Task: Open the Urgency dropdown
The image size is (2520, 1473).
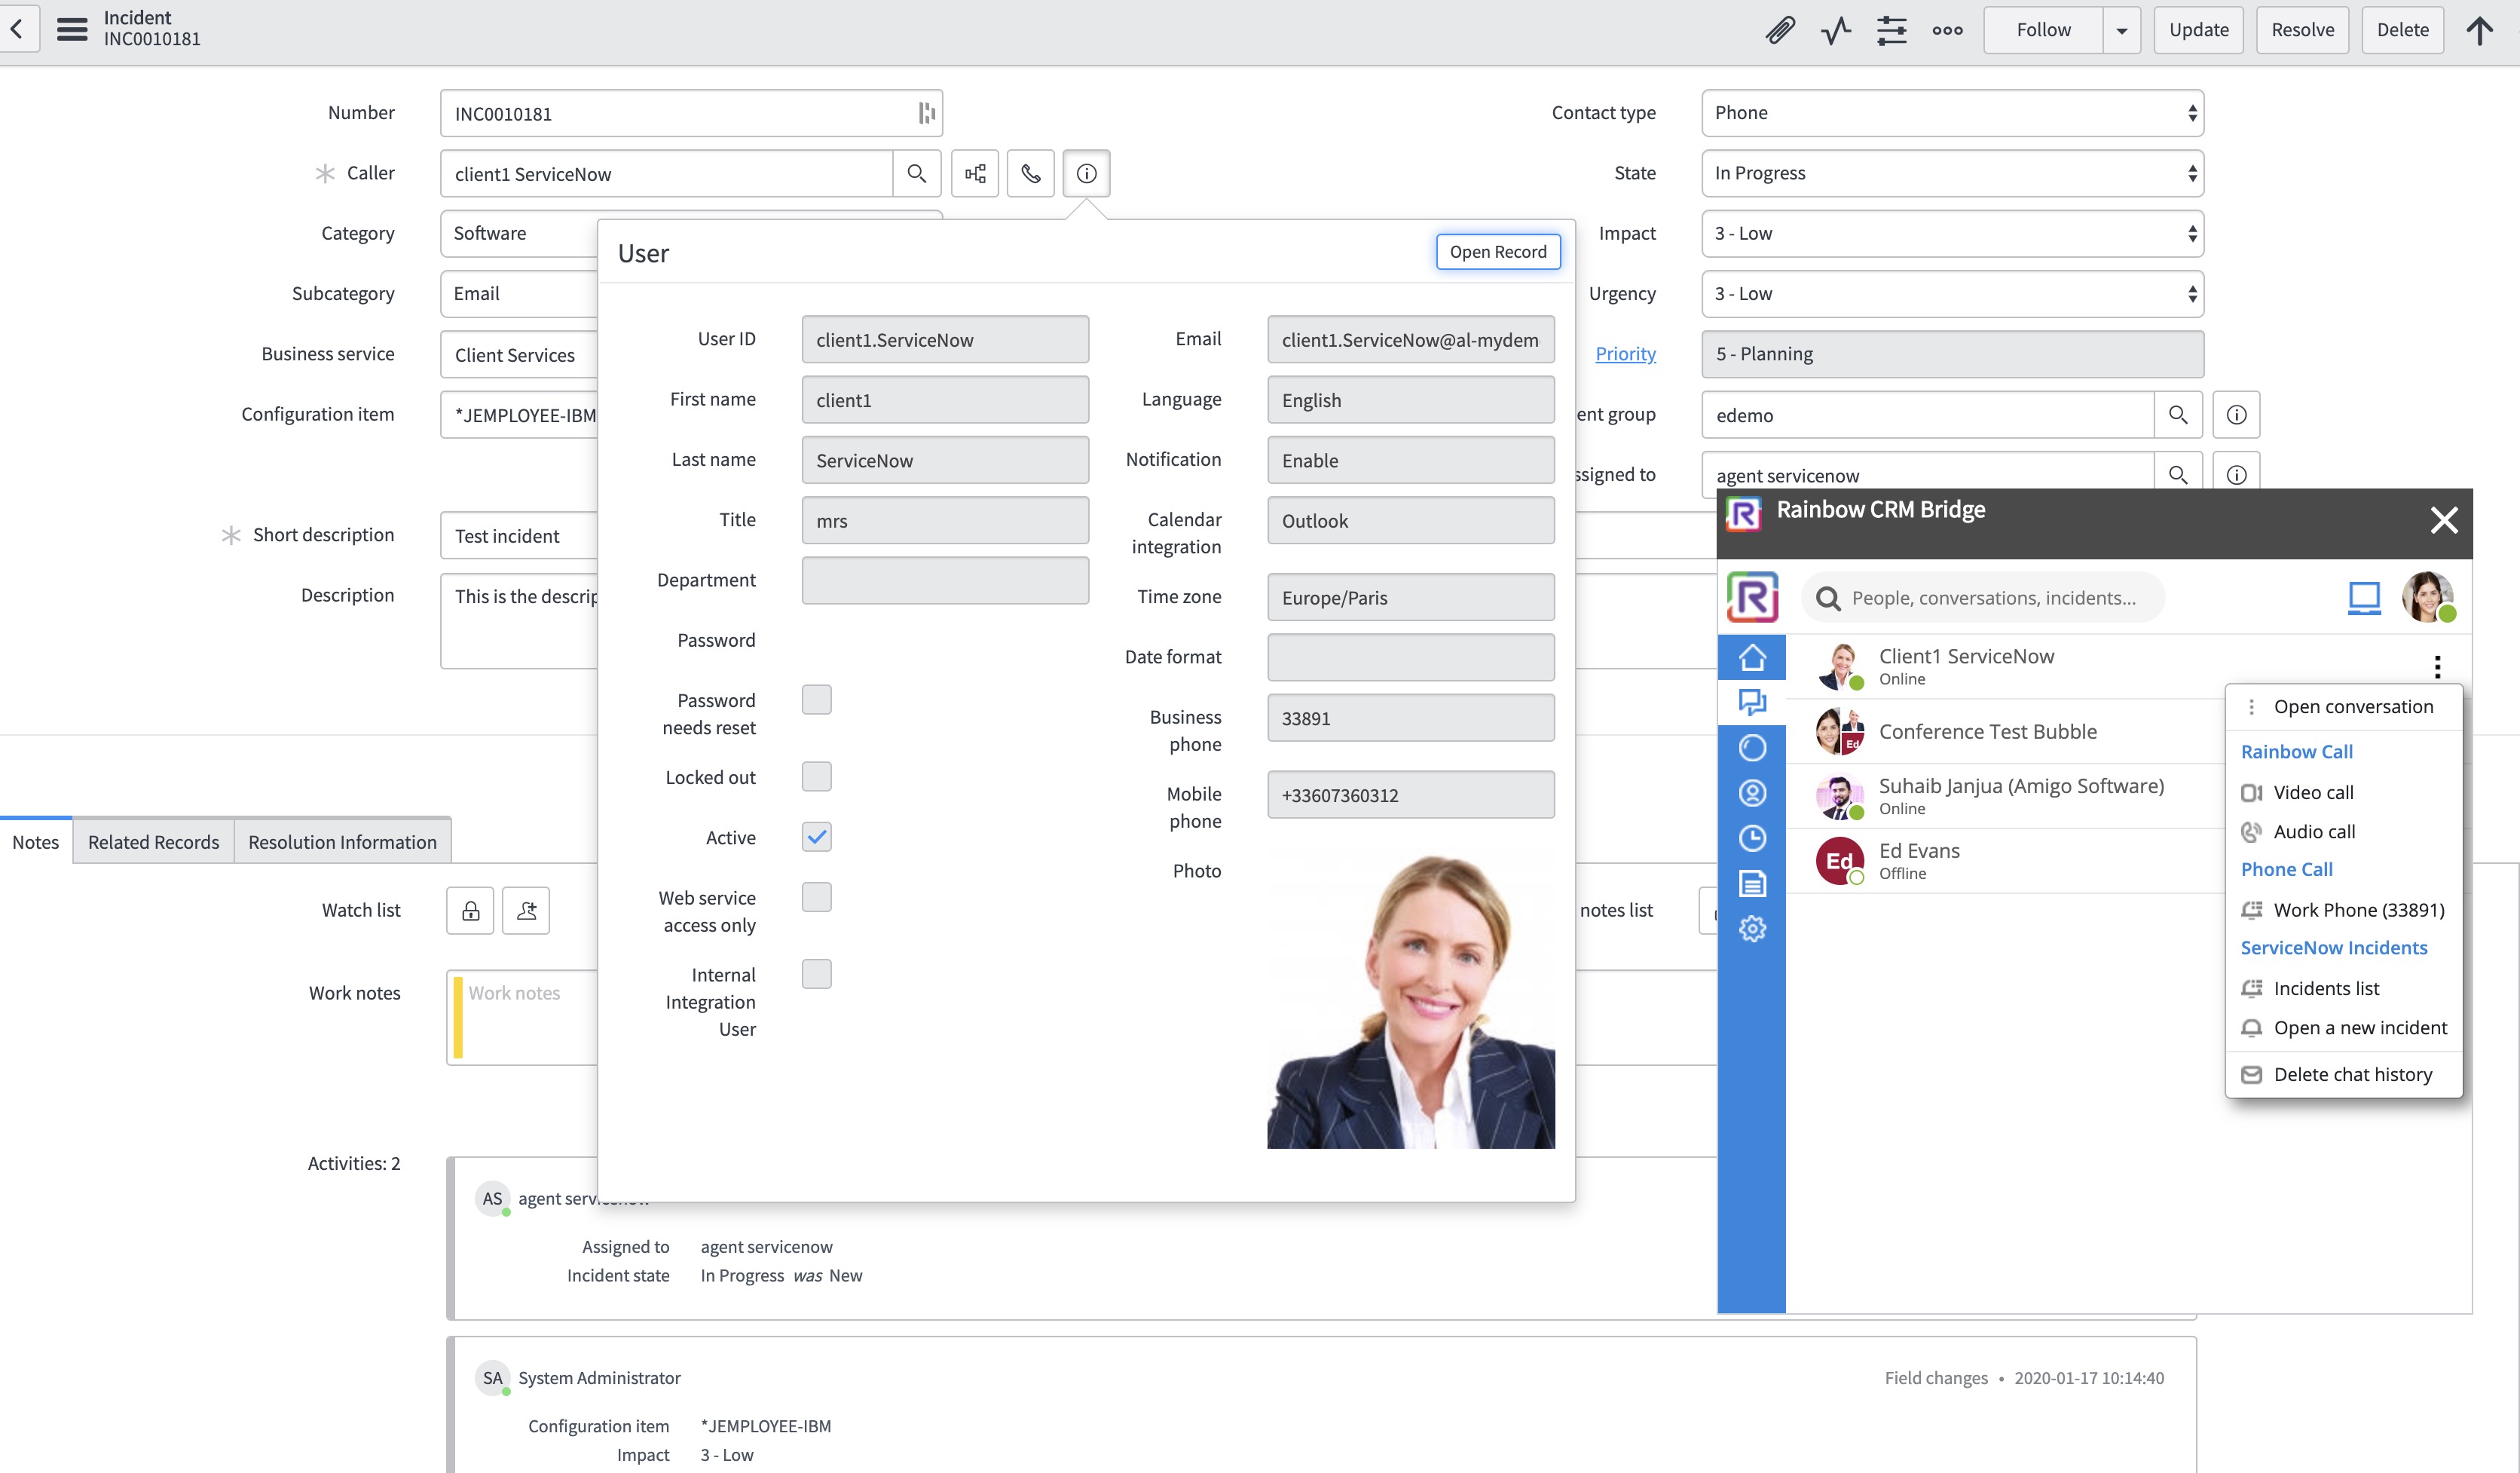Action: pos(1952,293)
